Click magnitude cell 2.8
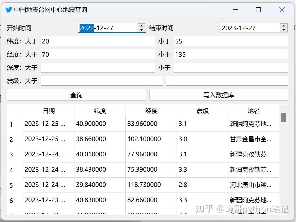 tap(202, 185)
